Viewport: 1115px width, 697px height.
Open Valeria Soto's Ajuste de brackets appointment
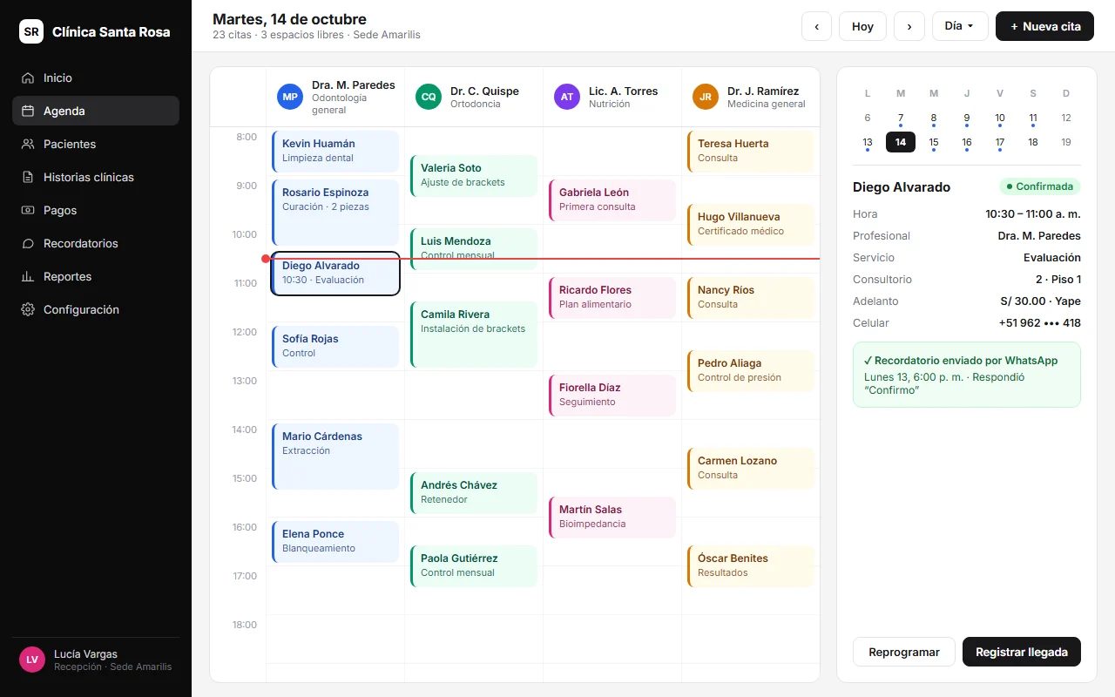tap(474, 175)
